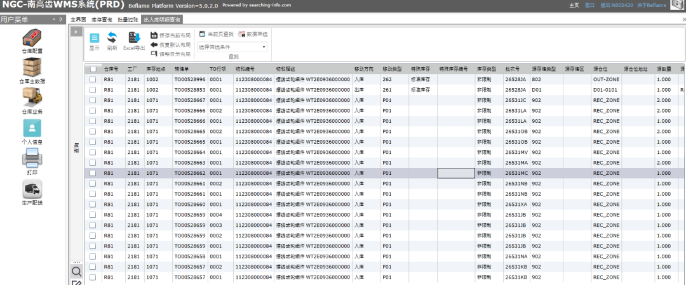Click the vertical 隐藏 panel handle
Viewport: 686px width, 285px height.
(76, 148)
